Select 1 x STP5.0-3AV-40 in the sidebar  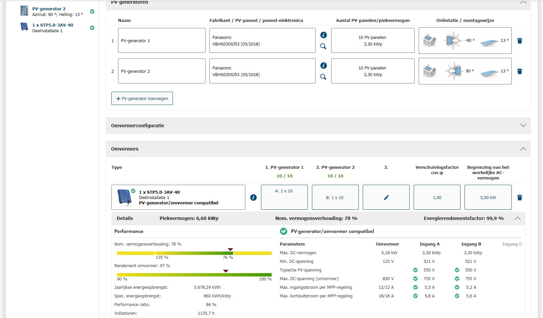pos(53,25)
